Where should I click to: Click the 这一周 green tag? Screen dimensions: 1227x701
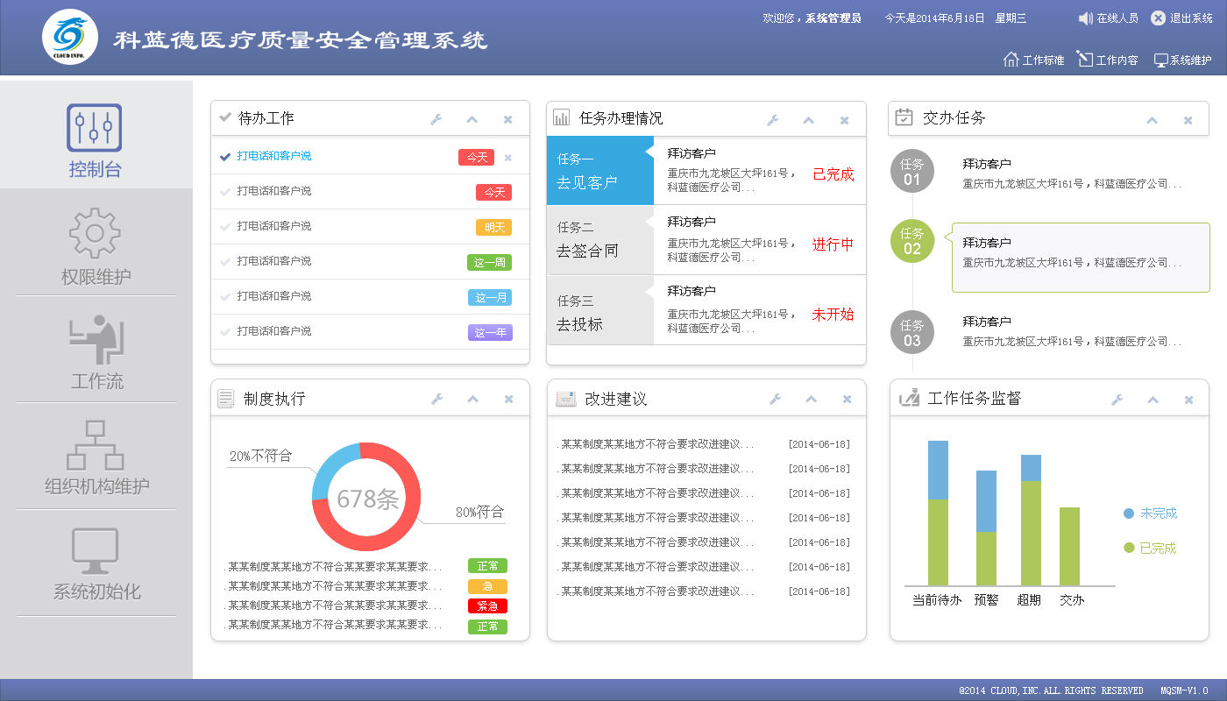click(x=489, y=262)
